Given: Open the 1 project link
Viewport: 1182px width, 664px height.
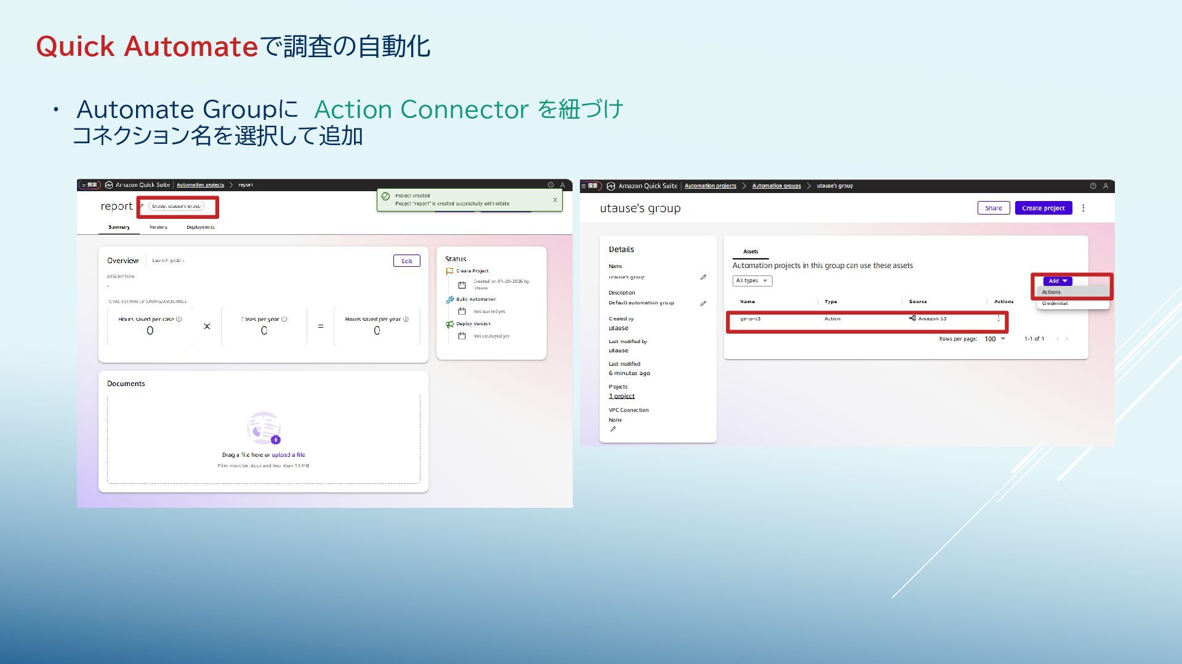Looking at the screenshot, I should click(621, 397).
